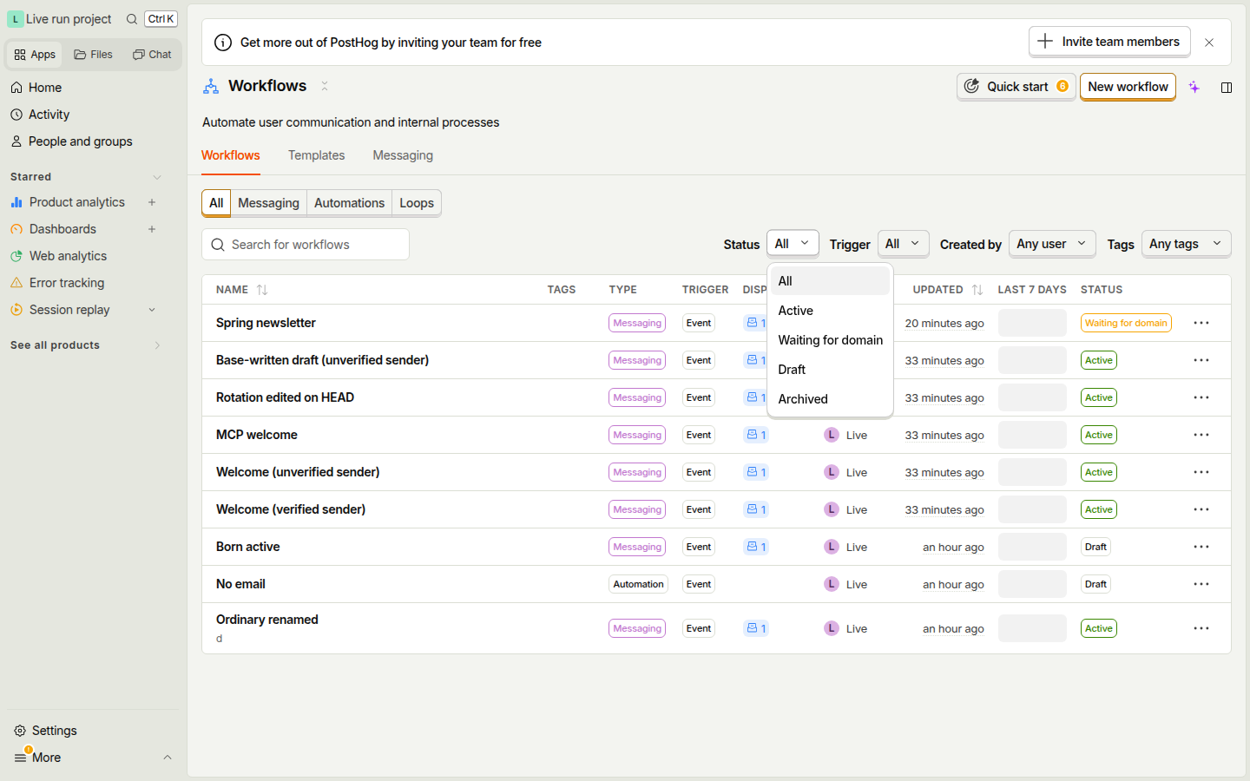
Task: Open more actions for No email row
Action: [x=1201, y=584]
